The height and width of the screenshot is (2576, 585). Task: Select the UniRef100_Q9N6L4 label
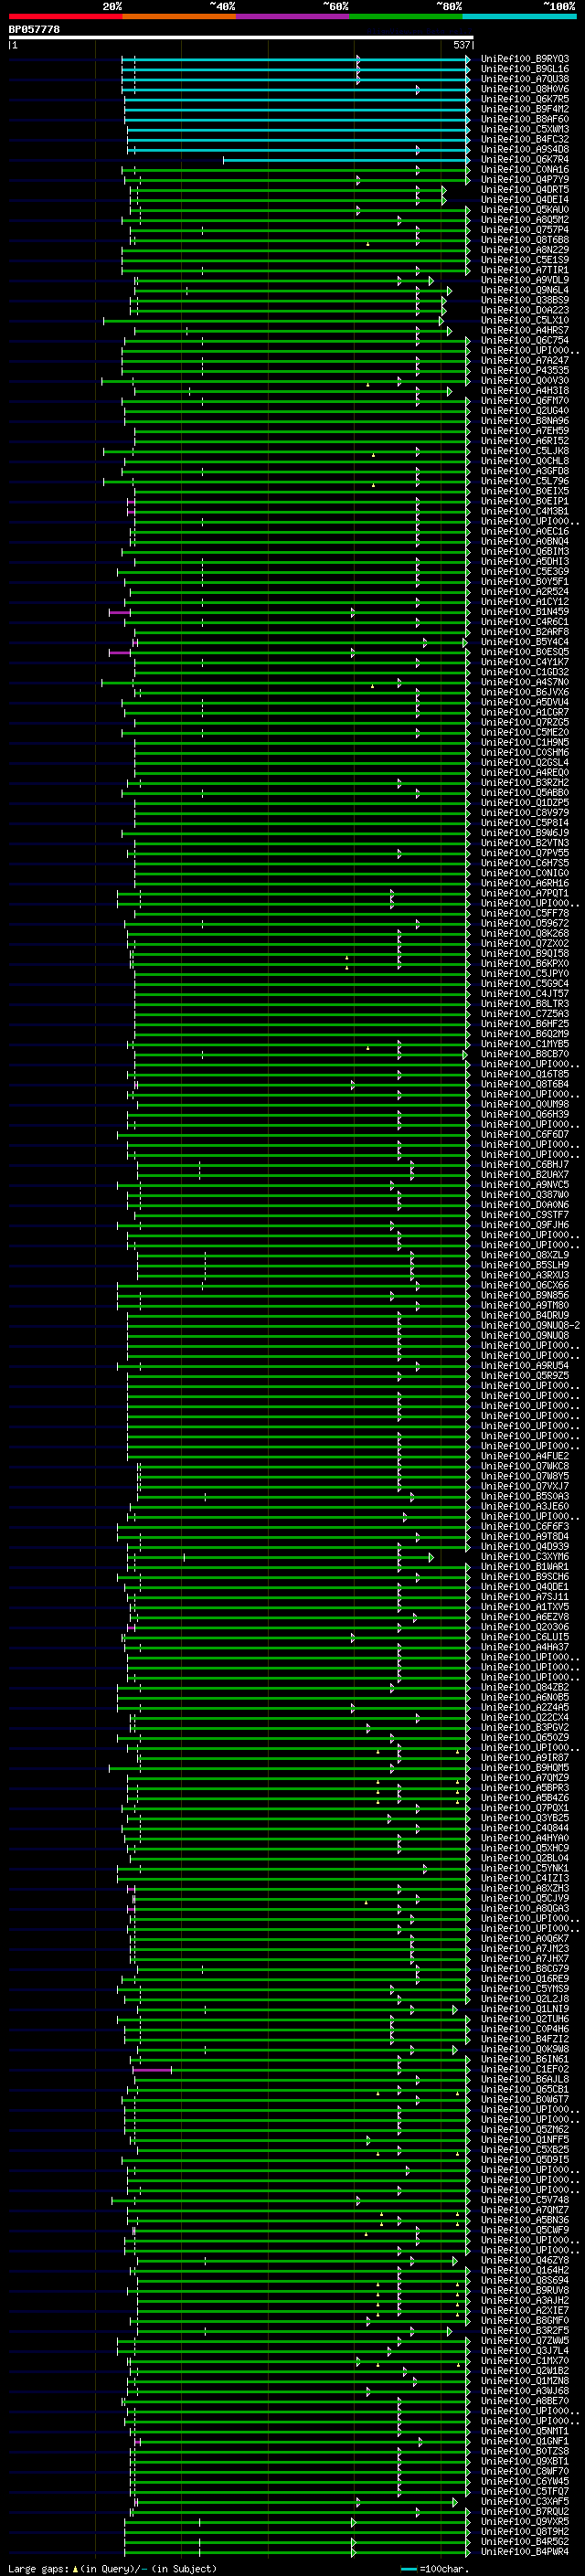click(525, 290)
